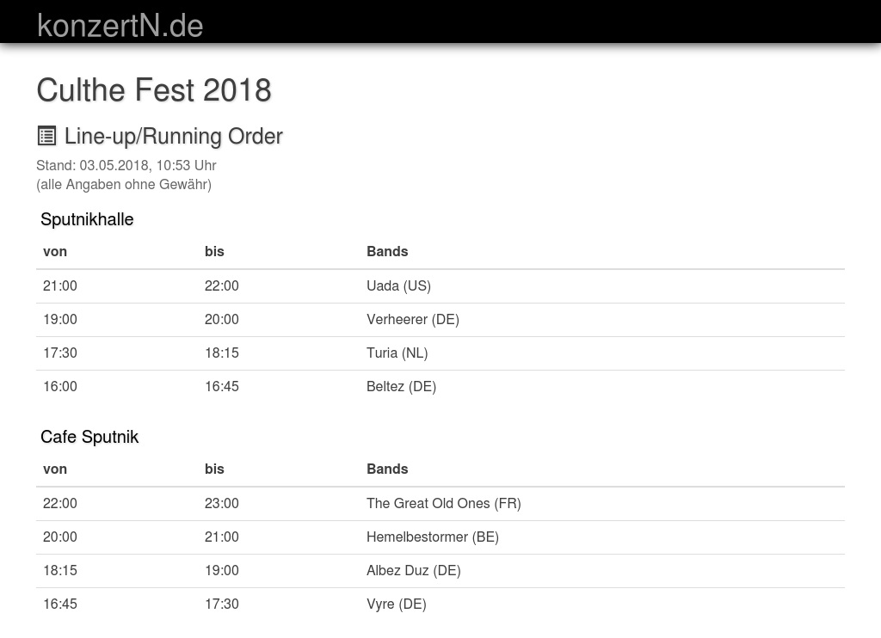Click the Stand: 03.05.2018 timestamp text
The width and height of the screenshot is (881, 638).
[126, 165]
